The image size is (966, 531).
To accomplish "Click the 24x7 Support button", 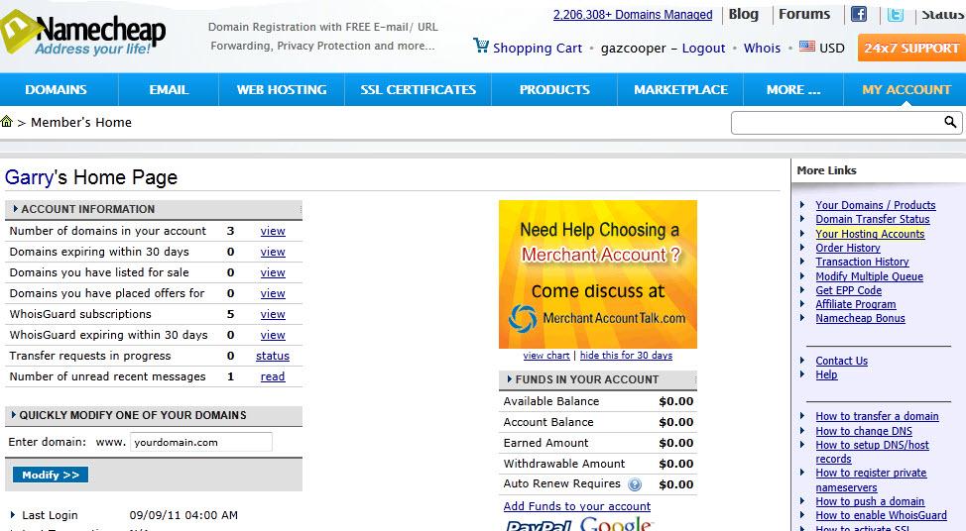I will [910, 48].
